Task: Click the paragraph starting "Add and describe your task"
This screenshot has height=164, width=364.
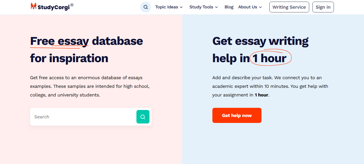Action: click(x=270, y=86)
